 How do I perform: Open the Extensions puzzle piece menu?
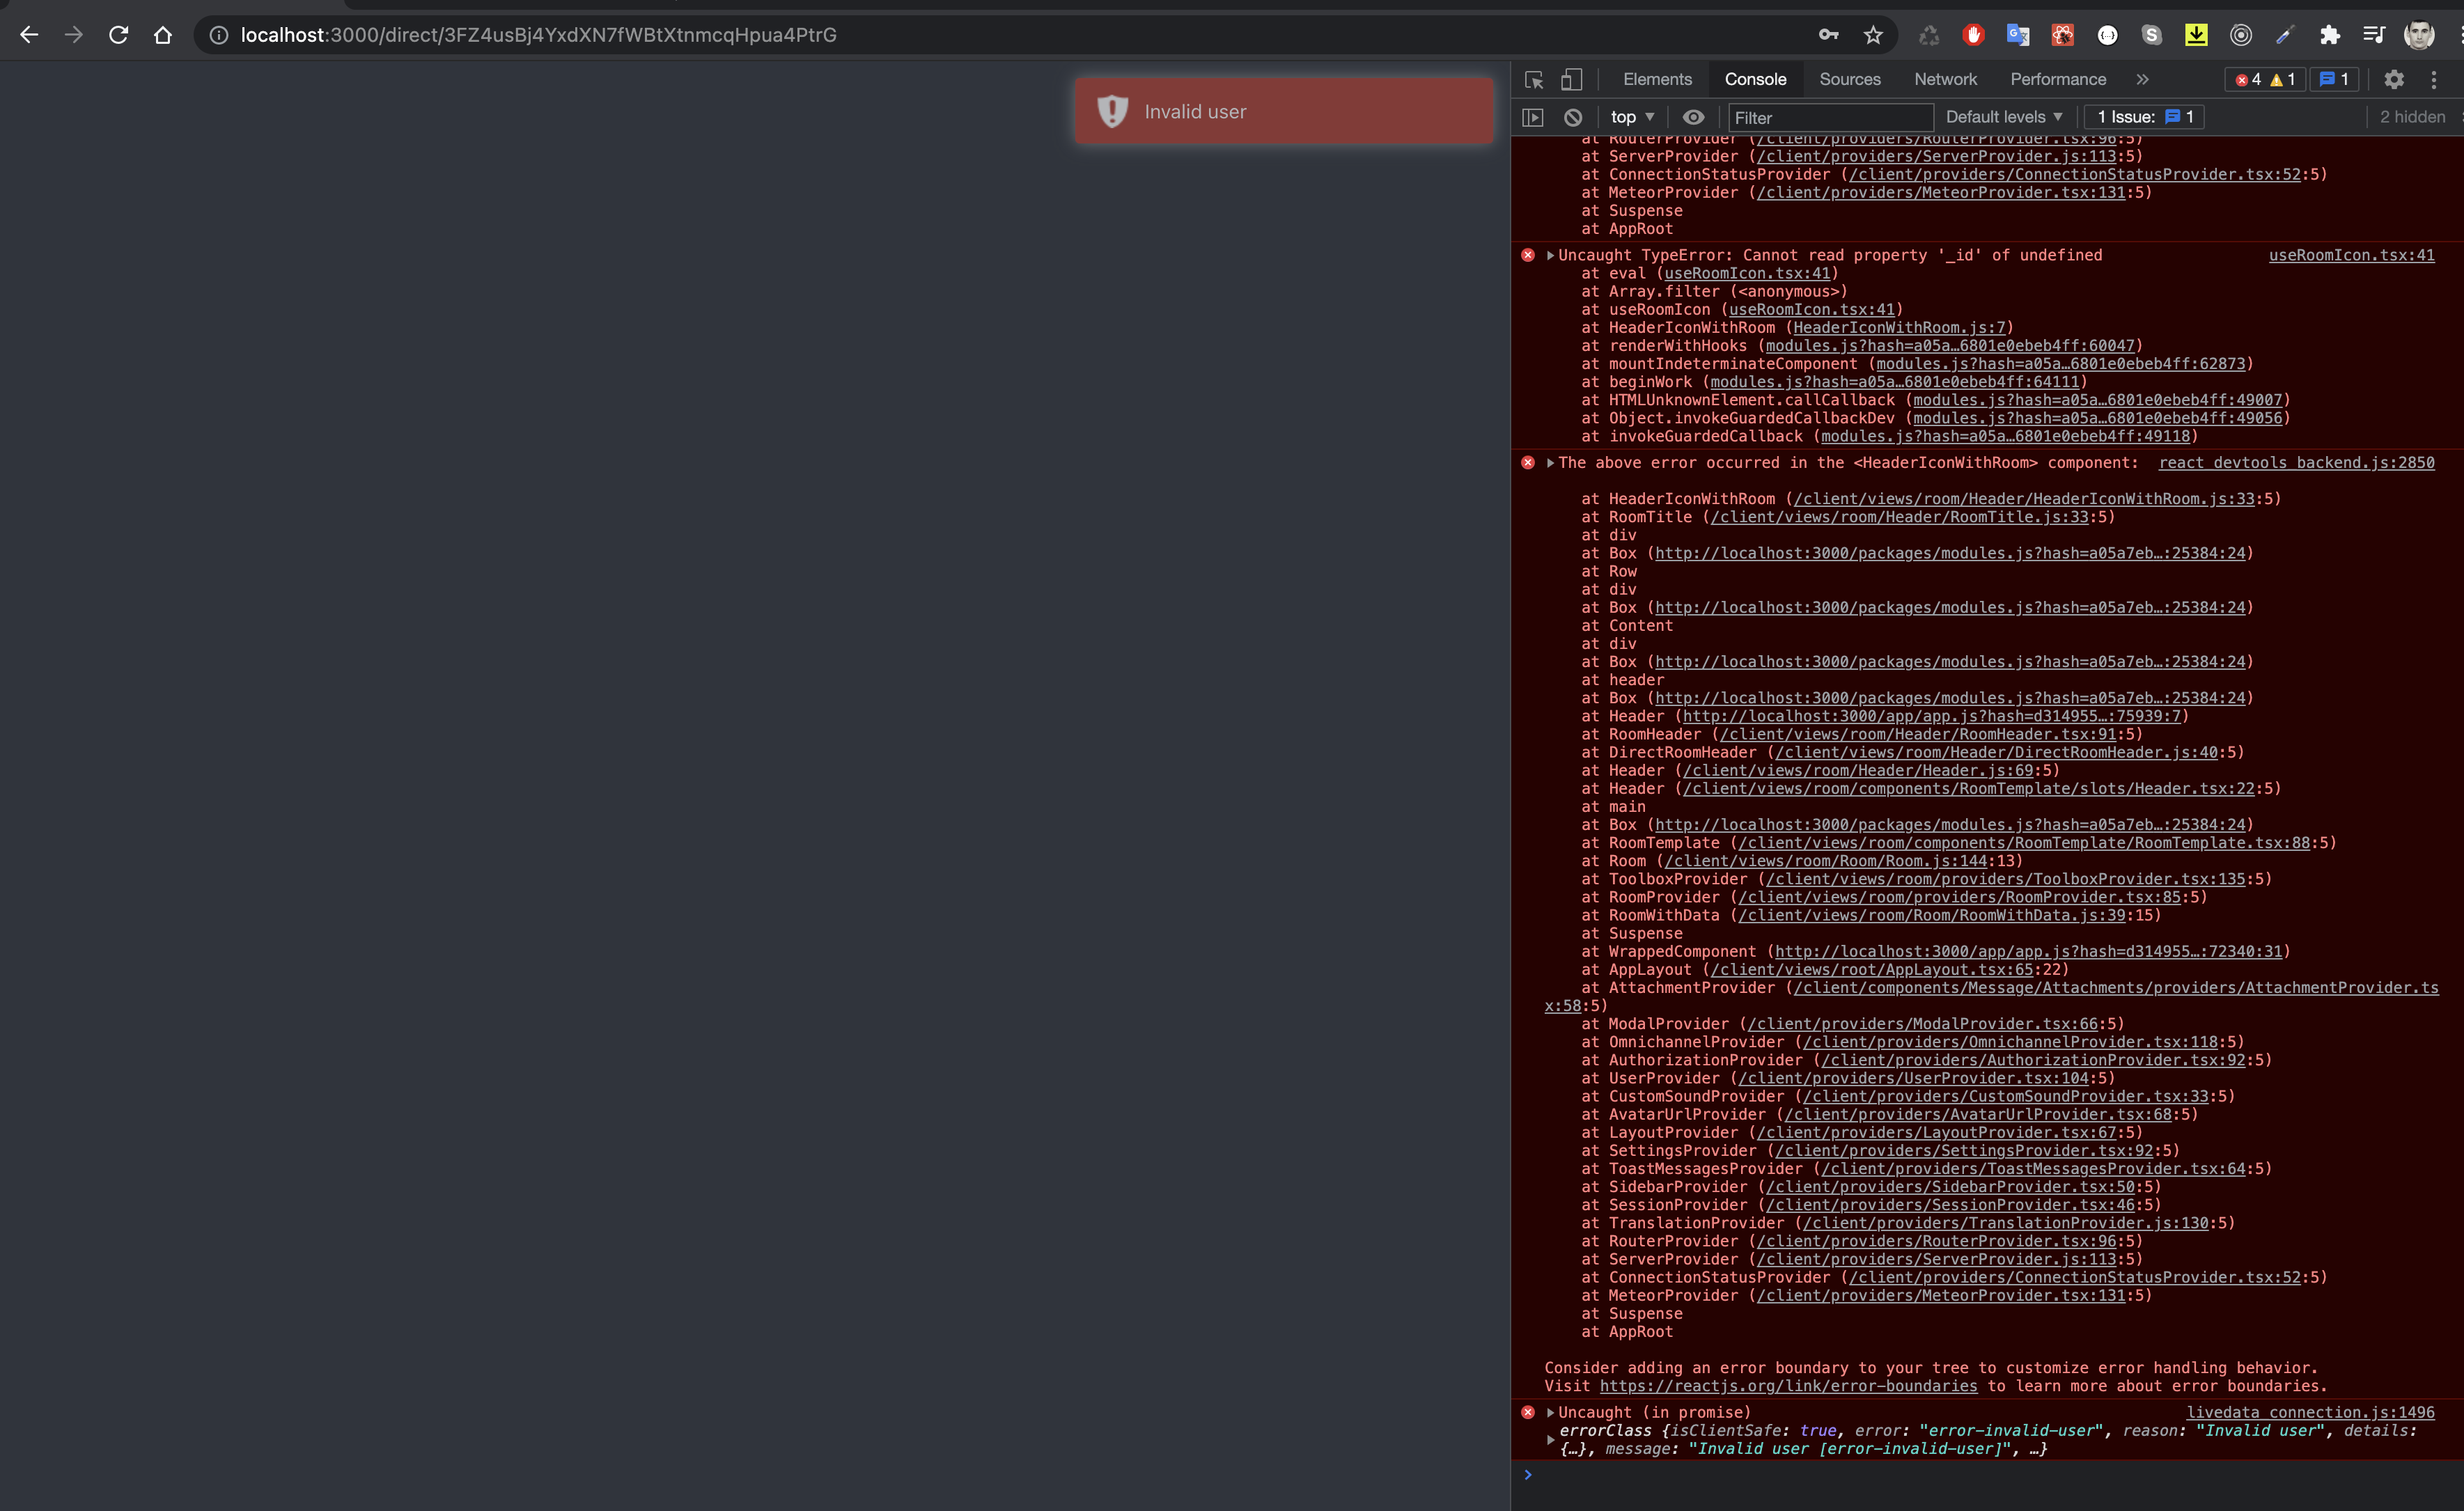point(2330,35)
